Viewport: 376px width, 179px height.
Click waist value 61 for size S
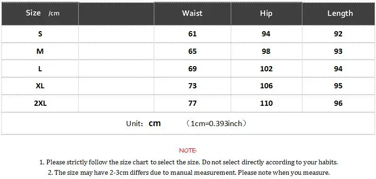click(x=192, y=34)
